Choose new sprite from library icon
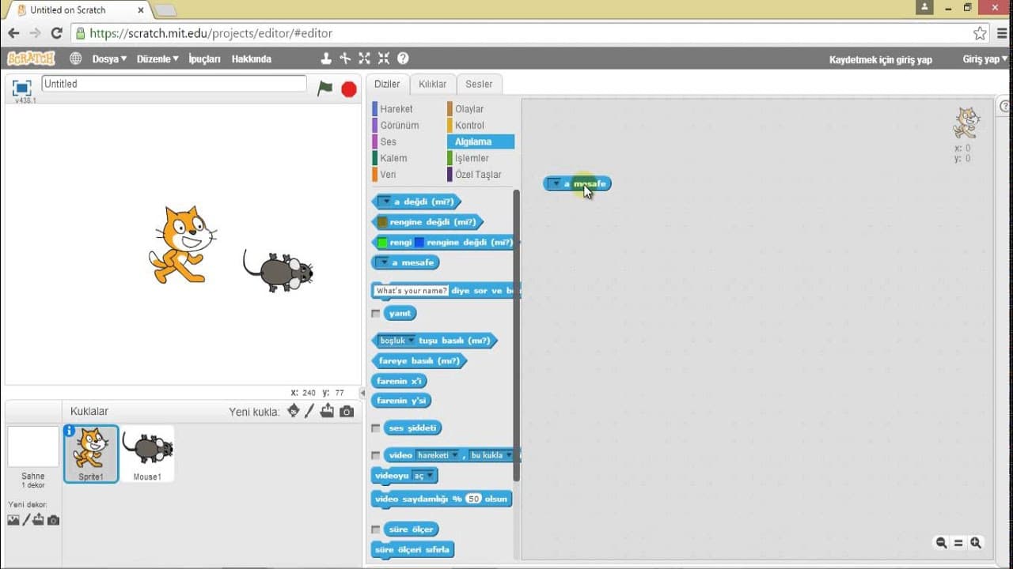1013x569 pixels. (x=294, y=411)
